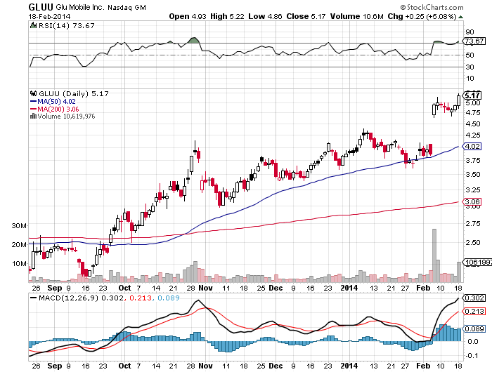Click the 3.50 price axis tick
492x372 pixels.
[473, 175]
